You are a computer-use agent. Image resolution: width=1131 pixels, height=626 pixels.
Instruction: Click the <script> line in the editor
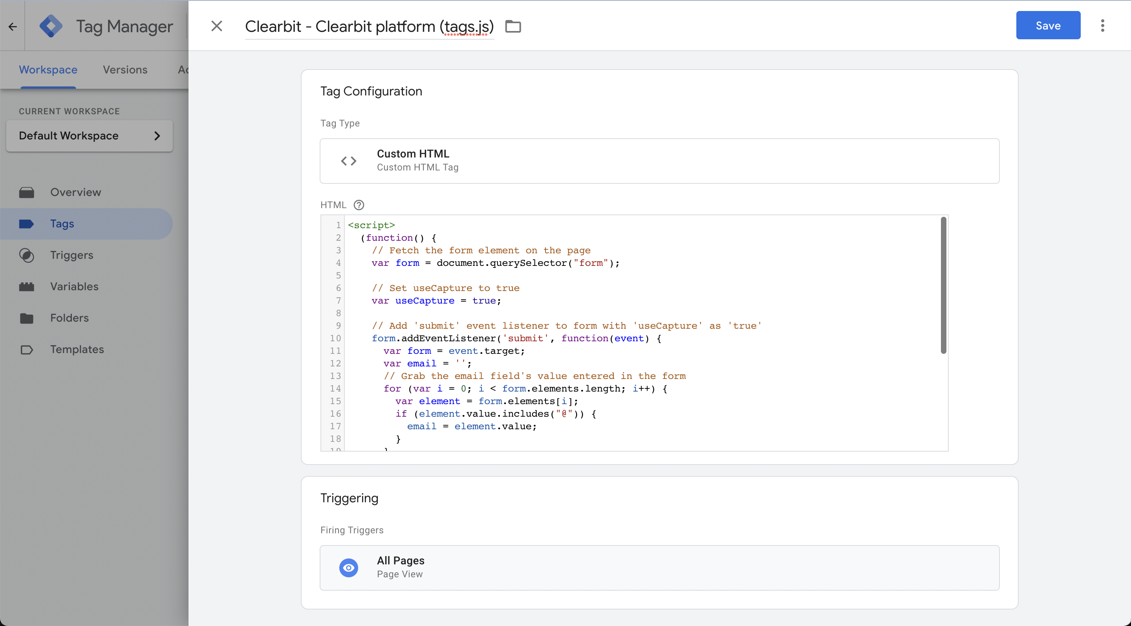pos(372,225)
